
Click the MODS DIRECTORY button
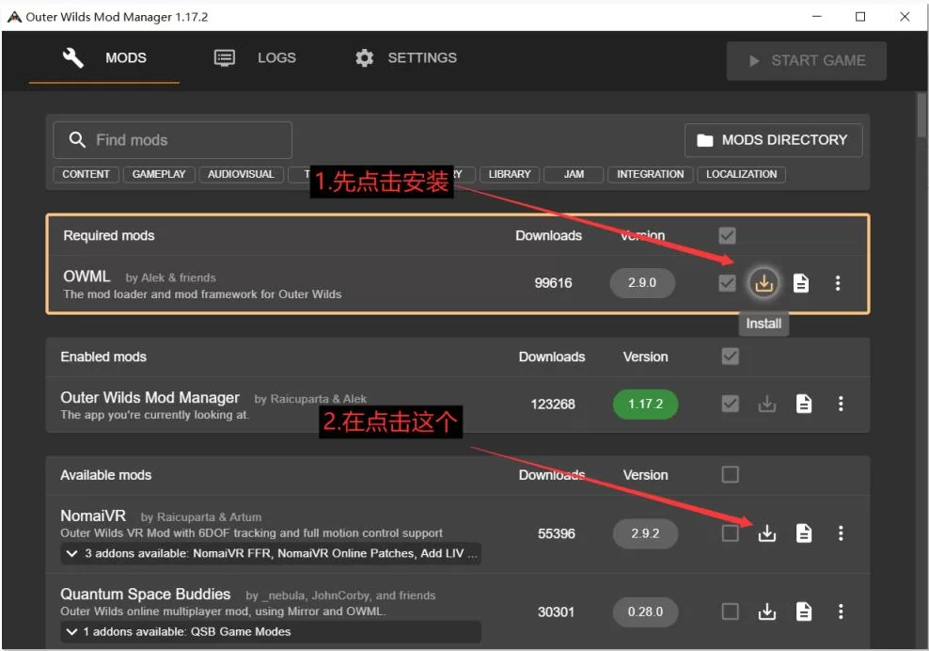(773, 140)
